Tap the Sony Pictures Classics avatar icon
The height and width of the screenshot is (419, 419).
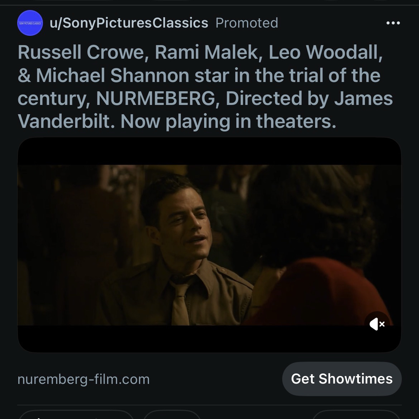[x=30, y=23]
